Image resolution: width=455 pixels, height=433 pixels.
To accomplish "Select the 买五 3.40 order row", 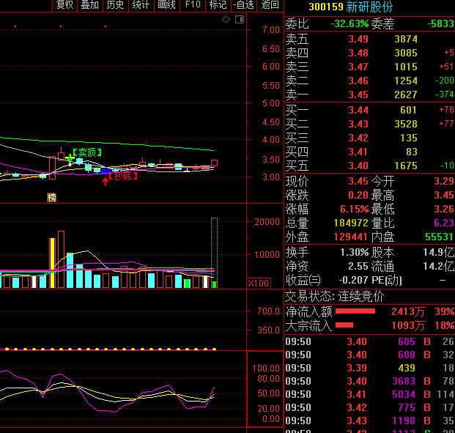I will 369,166.
